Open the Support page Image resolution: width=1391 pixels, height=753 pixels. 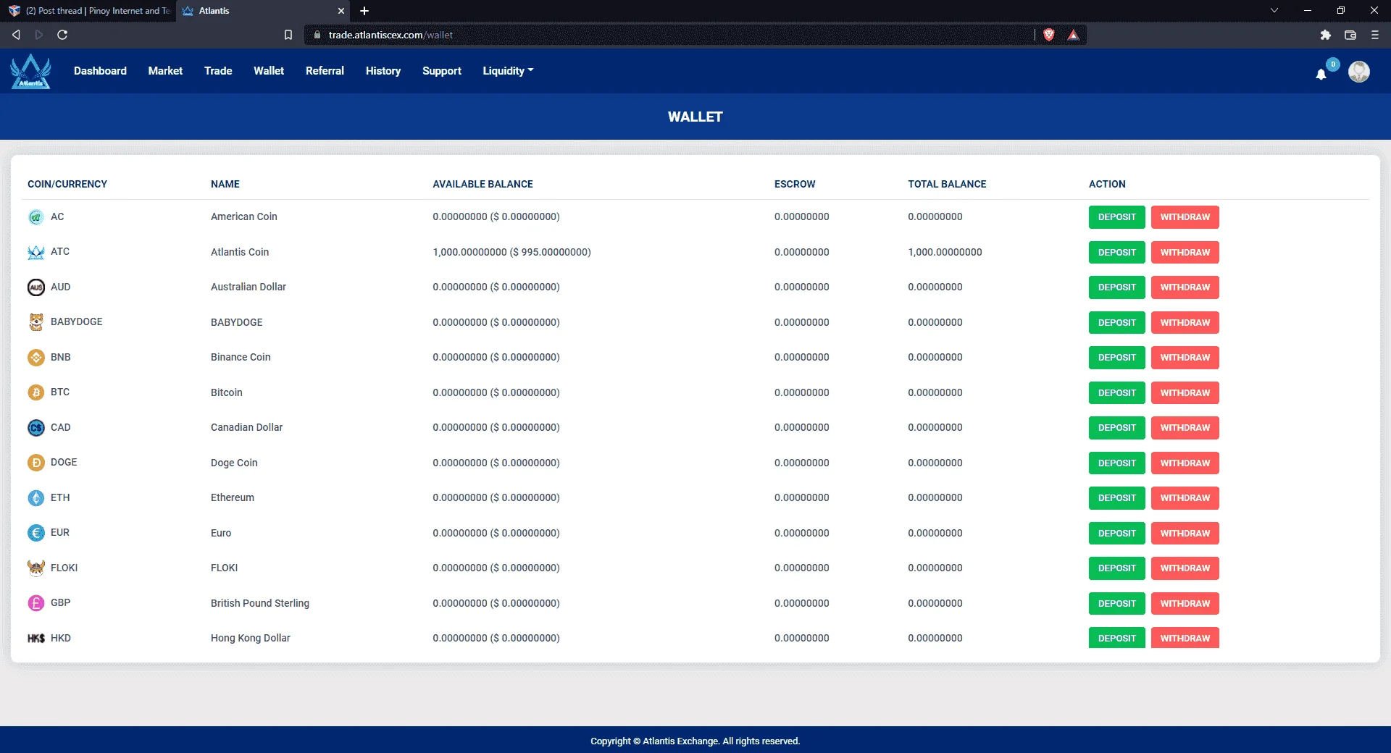pyautogui.click(x=442, y=71)
